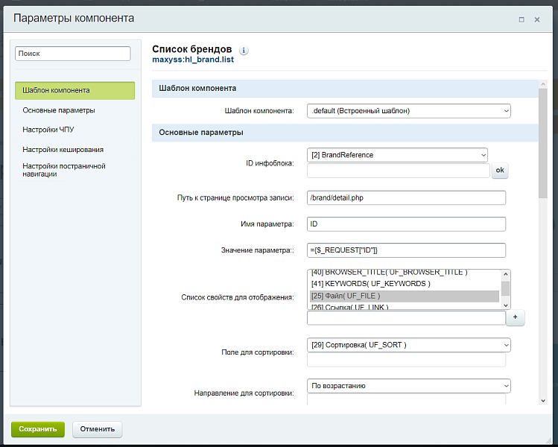Select Шаблон компонента in the sidebar
The height and width of the screenshot is (447, 558).
pos(74,90)
